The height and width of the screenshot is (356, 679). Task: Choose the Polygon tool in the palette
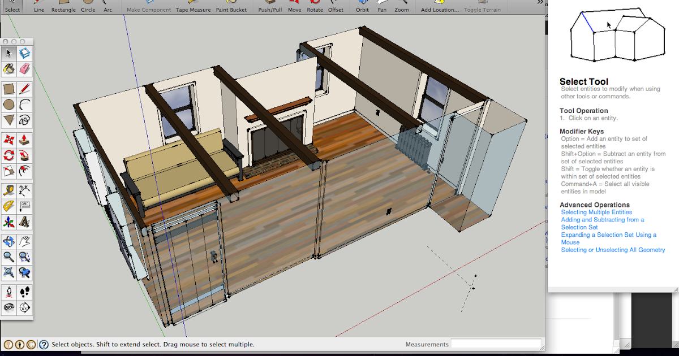[x=8, y=120]
